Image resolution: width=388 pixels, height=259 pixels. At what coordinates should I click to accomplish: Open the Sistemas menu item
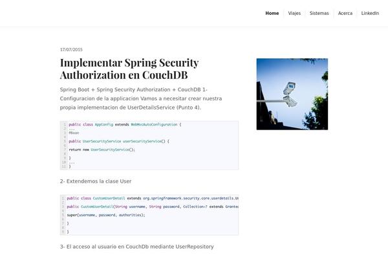(319, 14)
